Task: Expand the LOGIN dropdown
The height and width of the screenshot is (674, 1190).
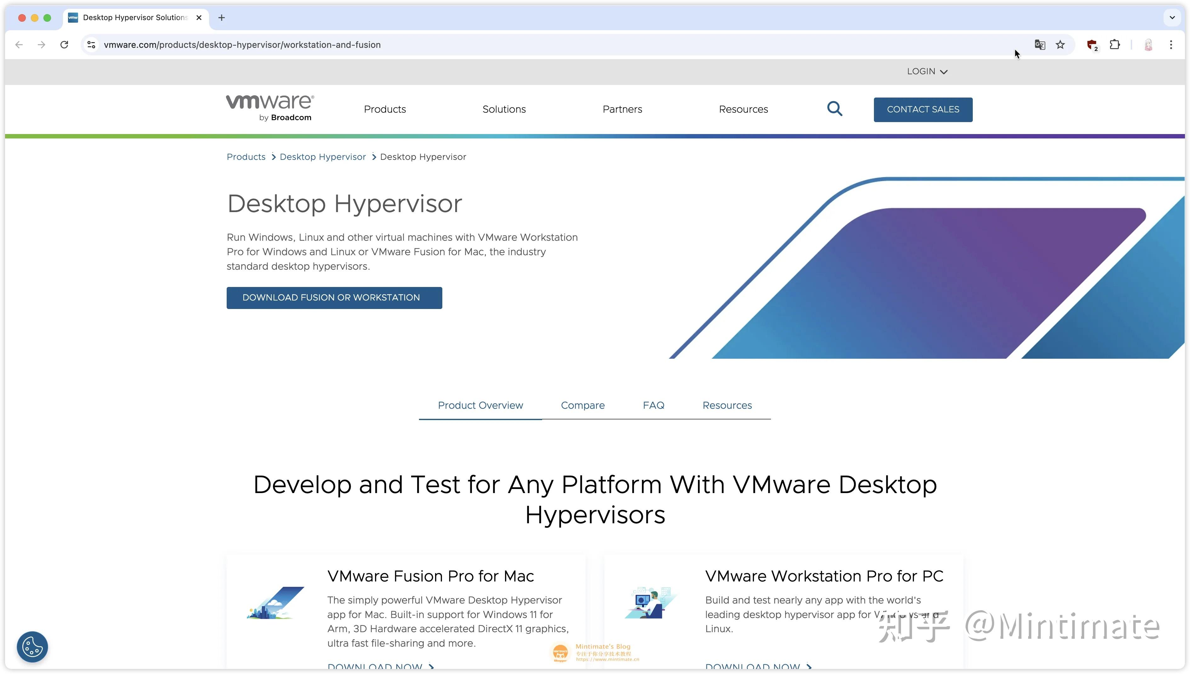Action: pyautogui.click(x=926, y=71)
